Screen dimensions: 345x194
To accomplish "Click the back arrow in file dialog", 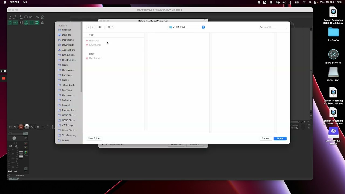I will pos(88,27).
